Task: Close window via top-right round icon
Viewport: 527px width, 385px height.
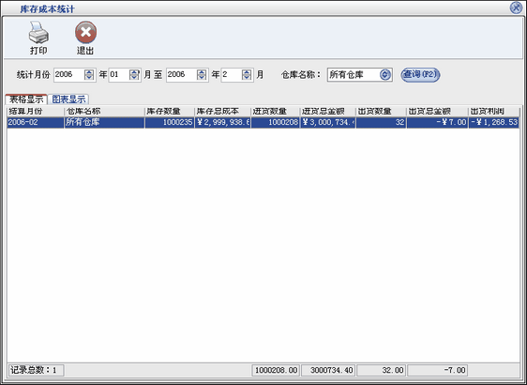Action: pyautogui.click(x=516, y=8)
